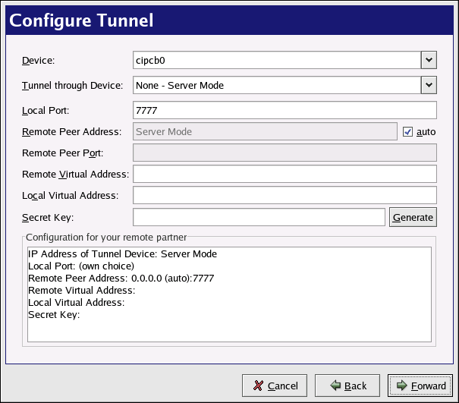Click the Remote Peer Port field

[285, 153]
